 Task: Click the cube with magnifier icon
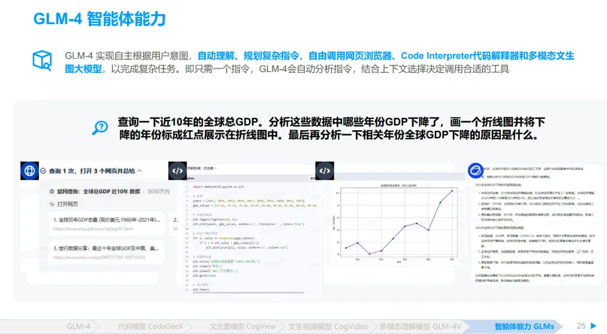(42, 61)
